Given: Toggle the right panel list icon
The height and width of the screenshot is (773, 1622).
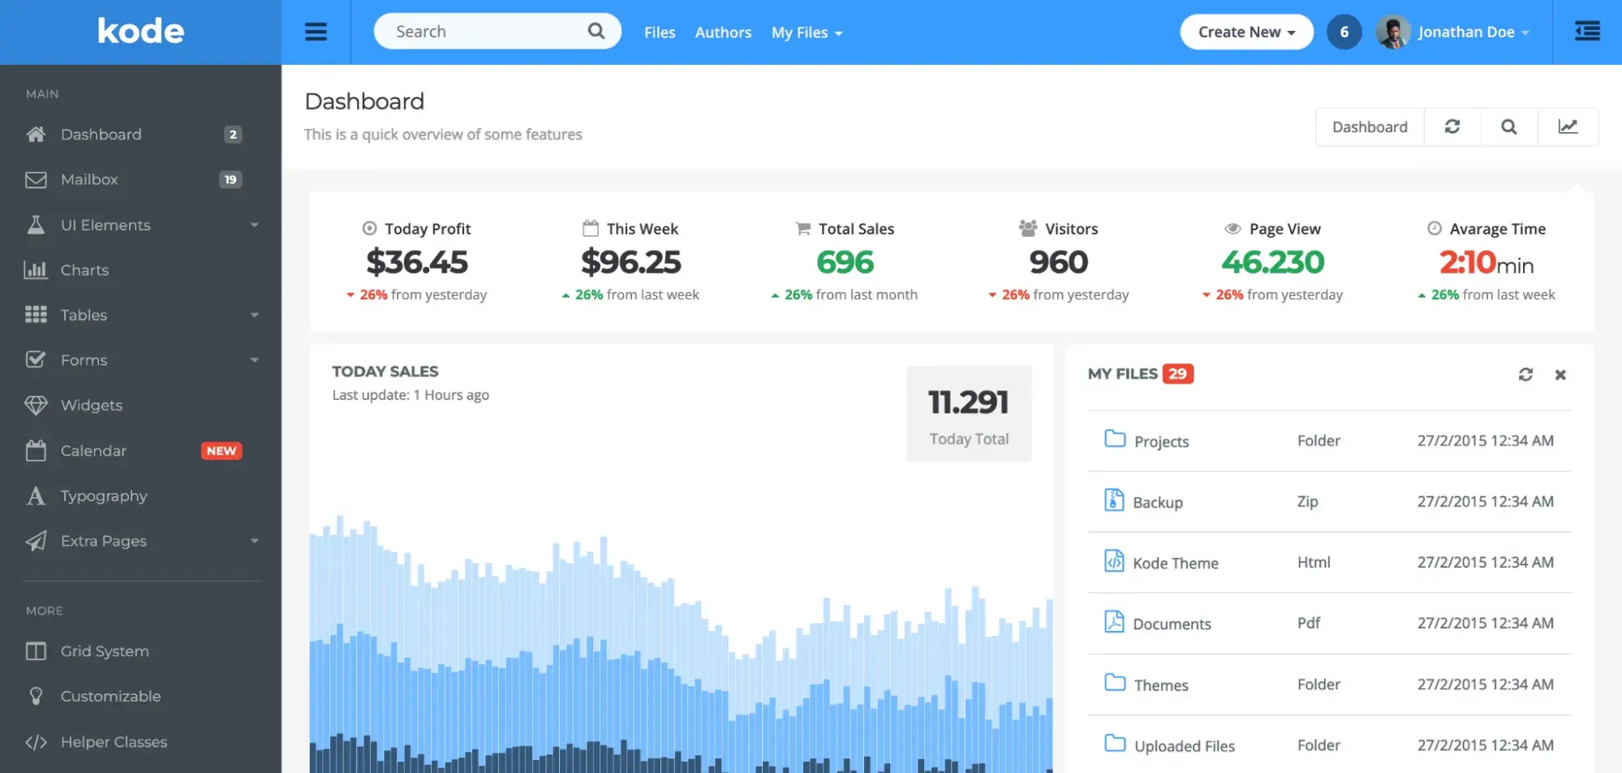Looking at the screenshot, I should 1587,32.
